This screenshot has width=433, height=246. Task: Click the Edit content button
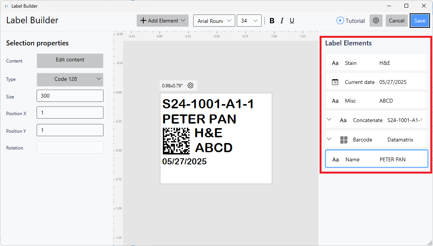[x=70, y=61]
